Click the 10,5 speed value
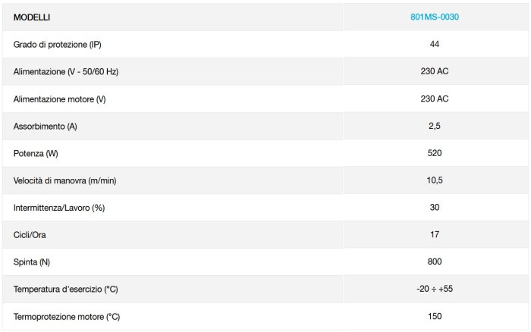Viewport: 531px width, 332px height. point(435,180)
